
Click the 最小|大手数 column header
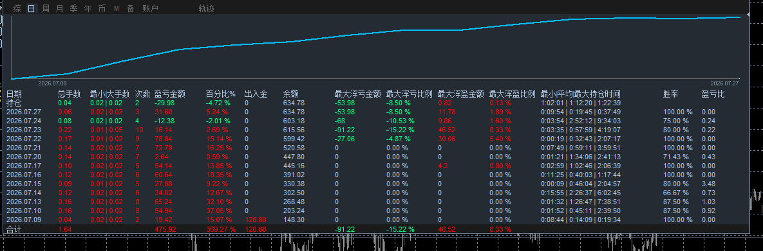110,94
